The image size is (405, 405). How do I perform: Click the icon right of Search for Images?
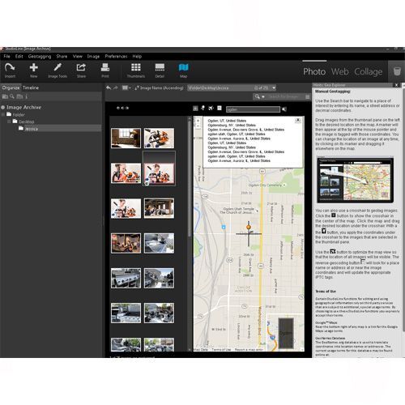pos(307,96)
